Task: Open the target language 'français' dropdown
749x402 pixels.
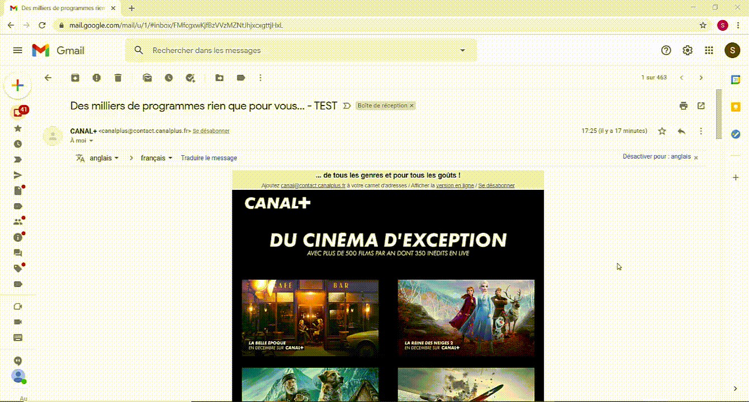Action: coord(156,158)
